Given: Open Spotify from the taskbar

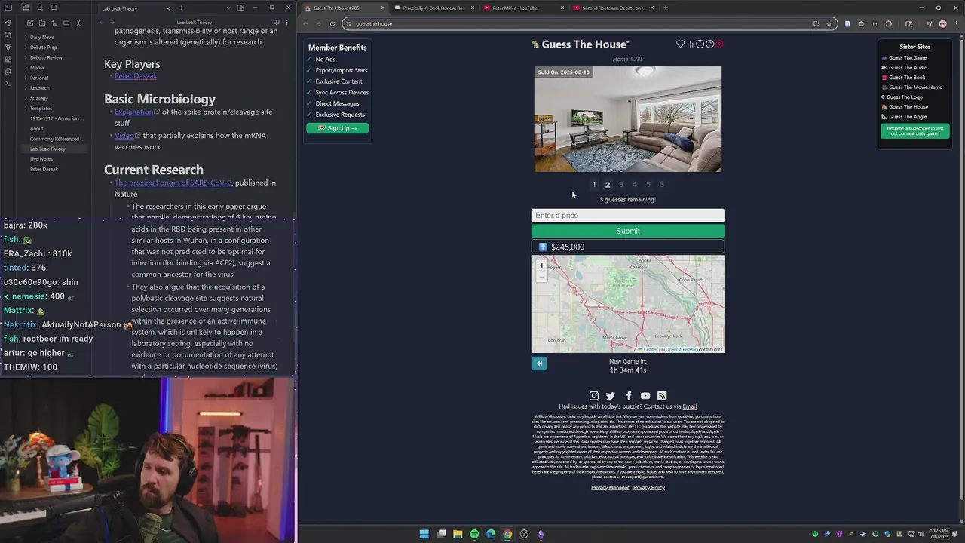Looking at the screenshot, I should coord(474,534).
